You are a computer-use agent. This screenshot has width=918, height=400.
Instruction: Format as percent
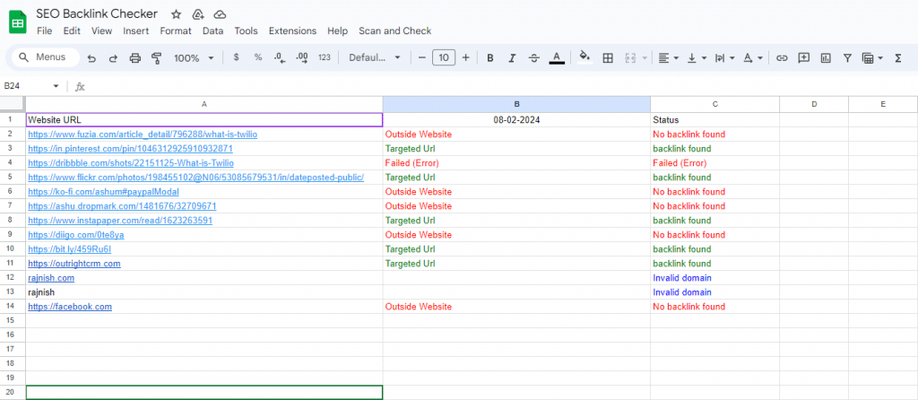(x=257, y=57)
